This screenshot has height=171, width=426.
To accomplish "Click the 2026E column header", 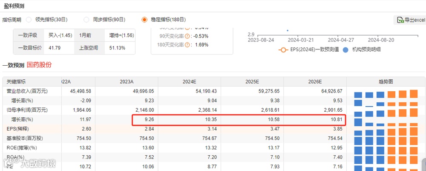I will [315, 81].
